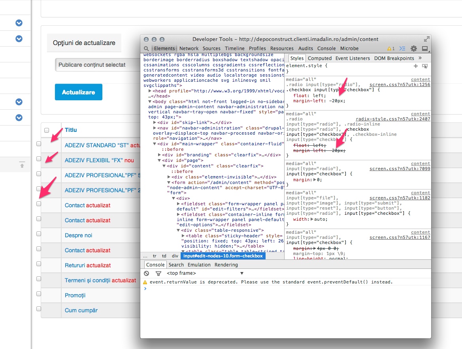Click the blue Actualizare button
This screenshot has width=462, height=349.
[78, 92]
